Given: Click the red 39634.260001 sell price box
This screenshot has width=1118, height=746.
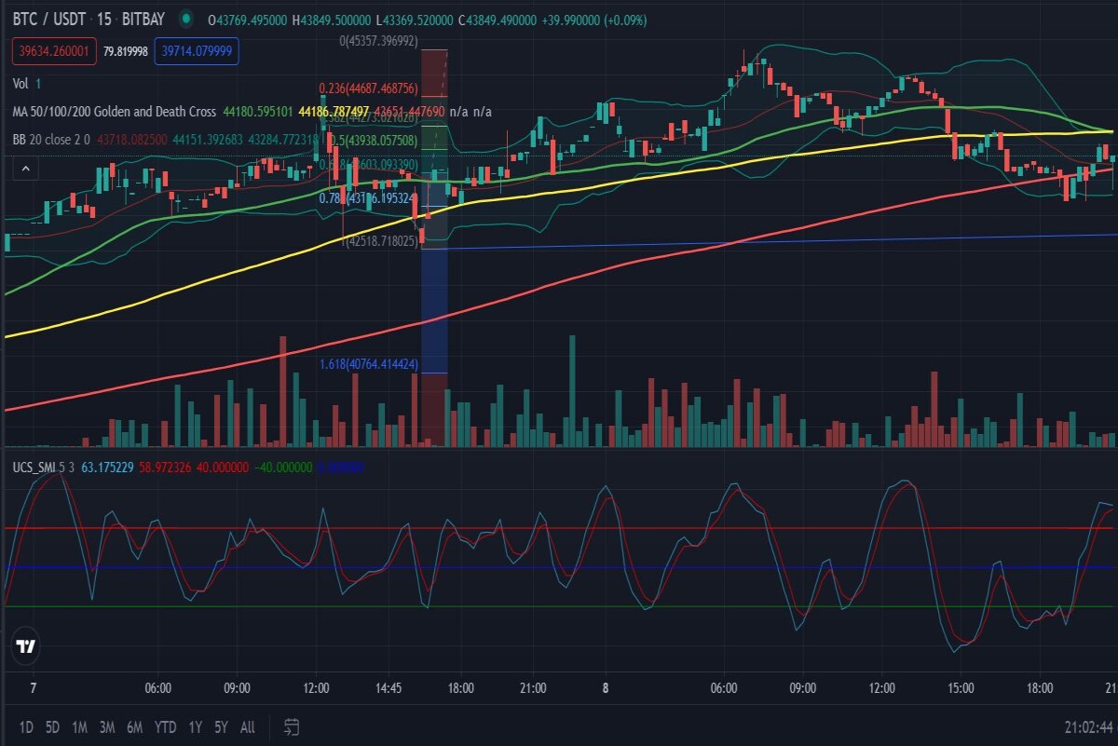Looking at the screenshot, I should pyautogui.click(x=53, y=51).
